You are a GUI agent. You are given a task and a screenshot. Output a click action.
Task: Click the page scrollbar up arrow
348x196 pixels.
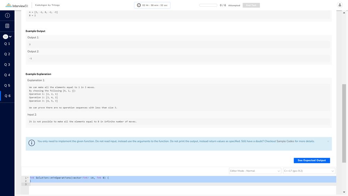(344, 13)
